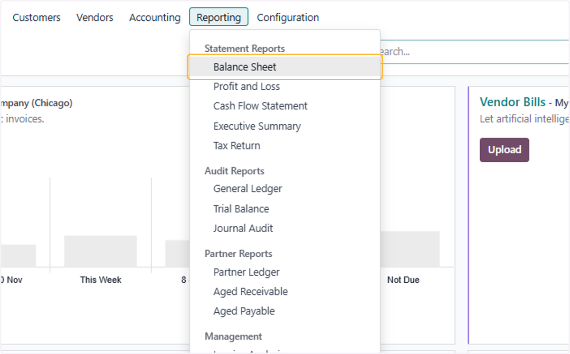Open Partner Ledger report
The image size is (570, 354).
pos(285,272)
